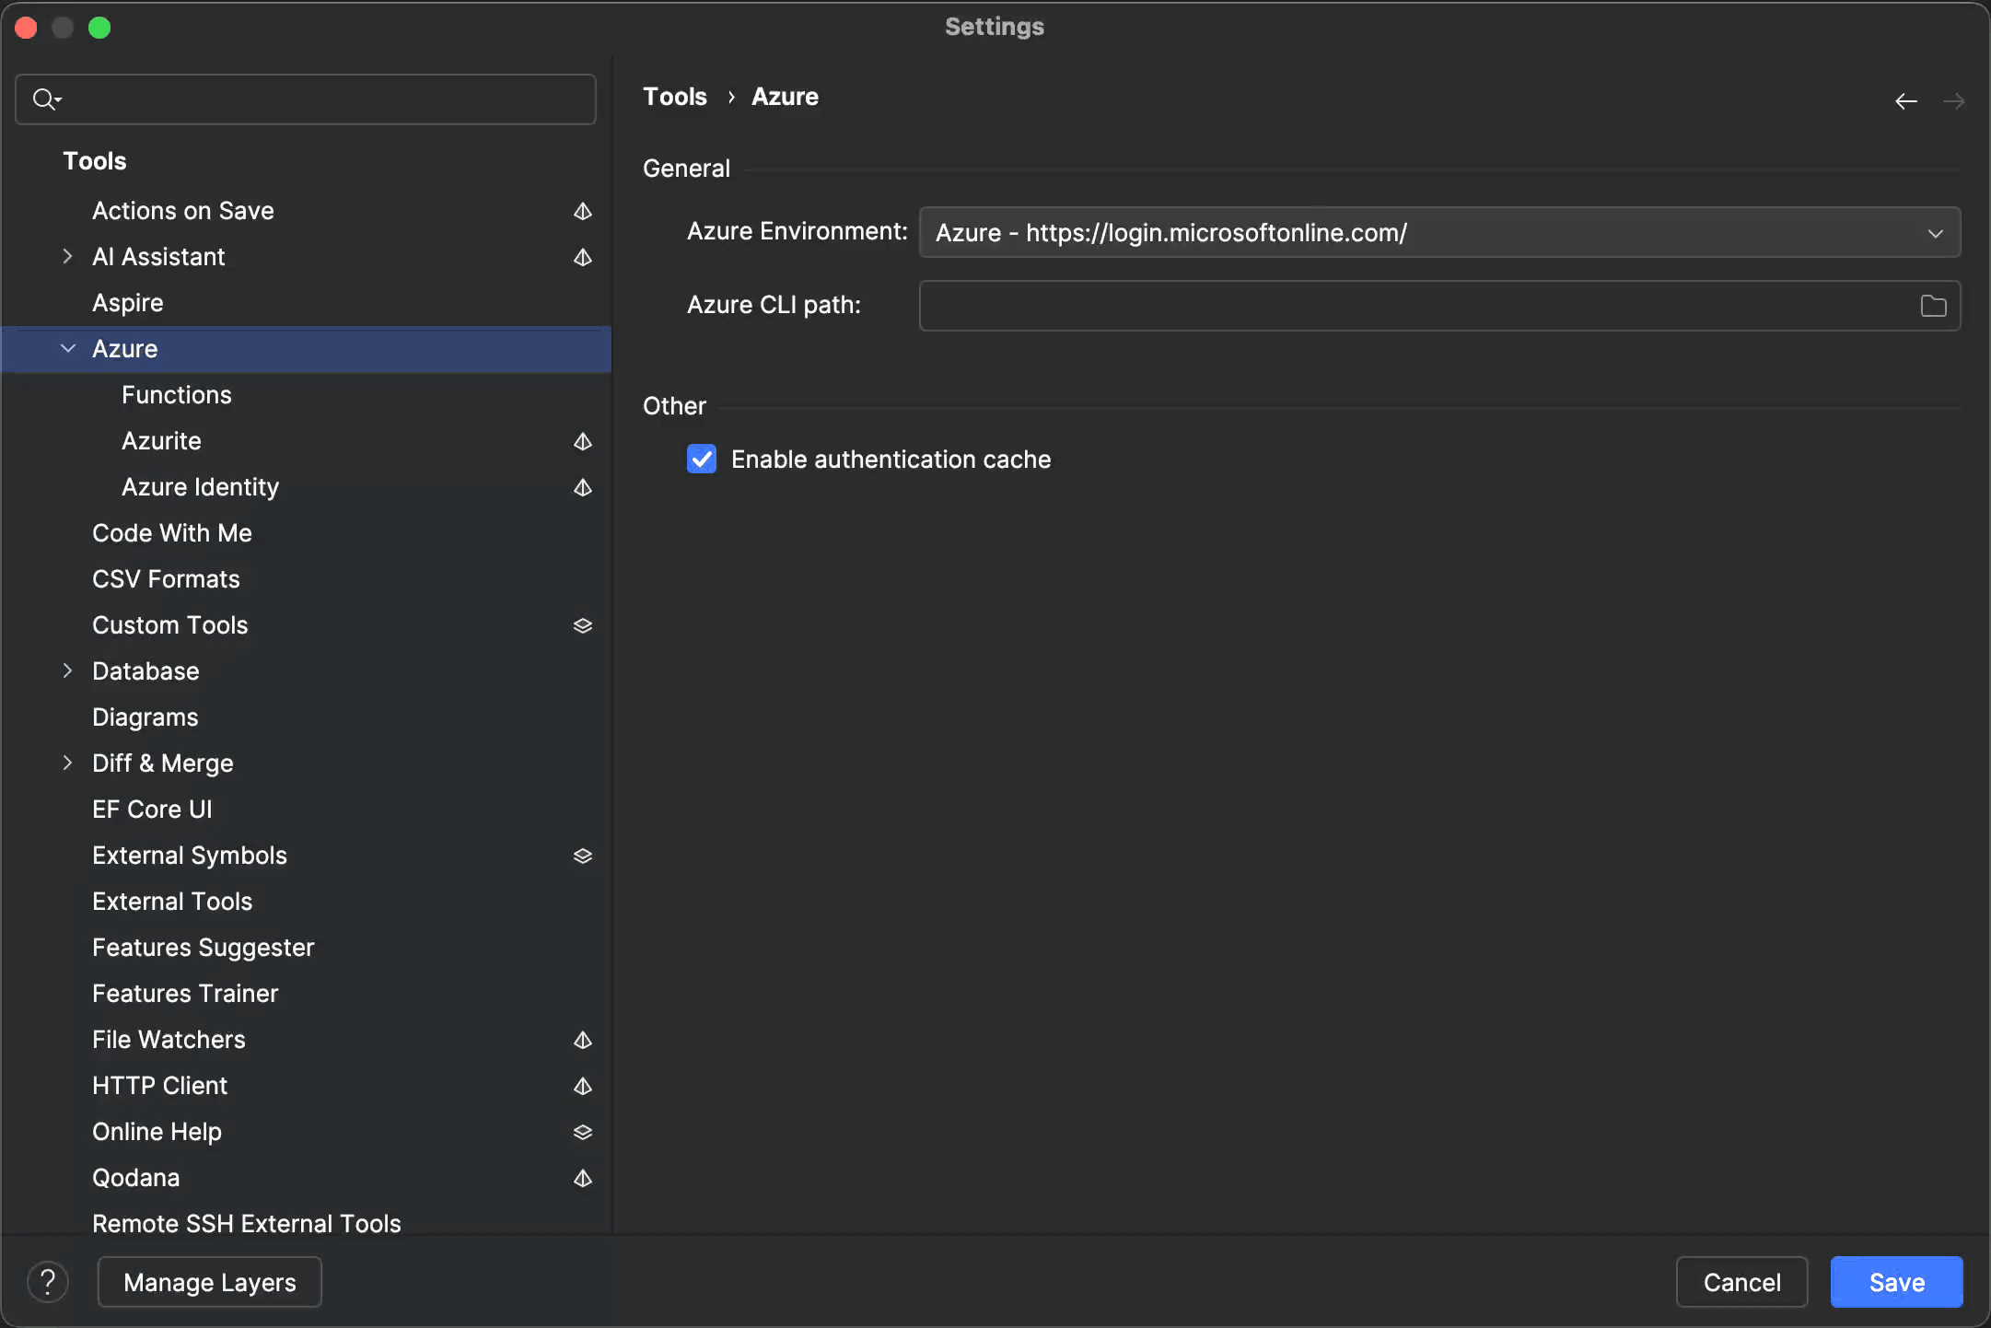Image resolution: width=1991 pixels, height=1328 pixels.
Task: Click the layered-settings icon beside External Symbols
Action: [582, 856]
